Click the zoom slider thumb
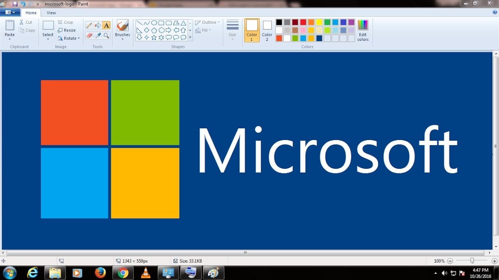The height and width of the screenshot is (280, 499). 472,261
